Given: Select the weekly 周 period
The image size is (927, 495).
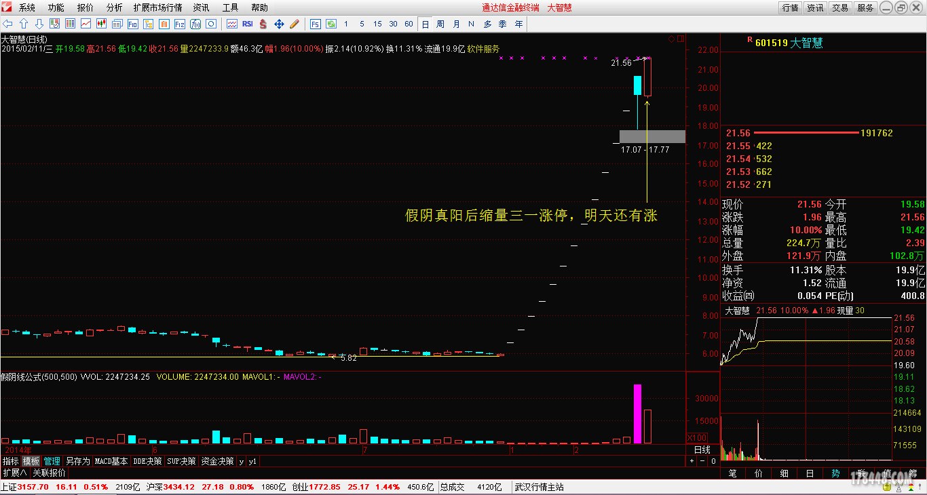Looking at the screenshot, I should coord(440,24).
